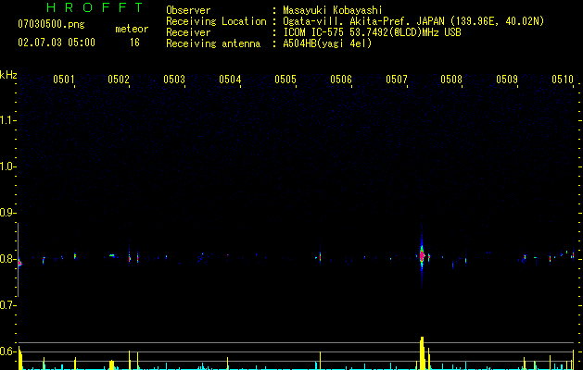Click the timestamp 02.07.03 05:00

(57, 43)
